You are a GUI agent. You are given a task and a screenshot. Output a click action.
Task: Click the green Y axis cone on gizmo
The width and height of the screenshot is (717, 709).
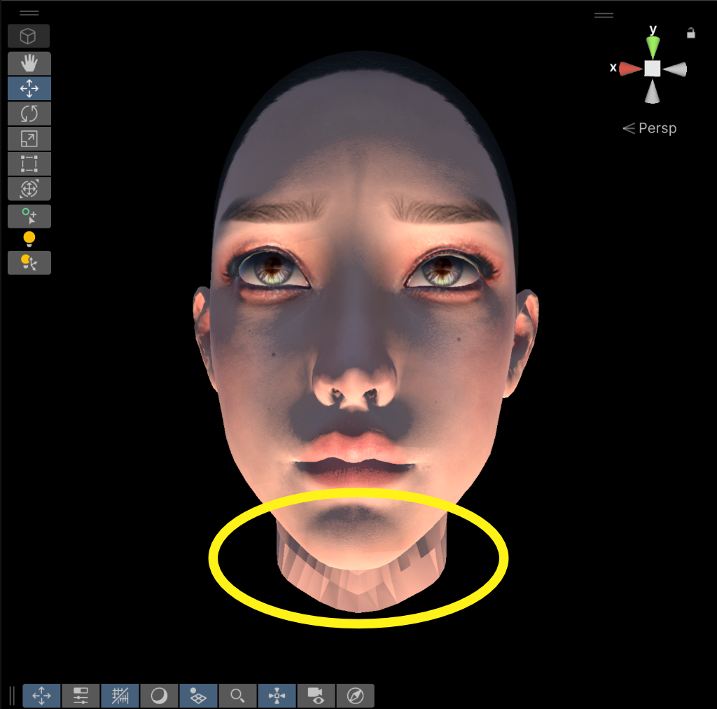click(x=653, y=47)
